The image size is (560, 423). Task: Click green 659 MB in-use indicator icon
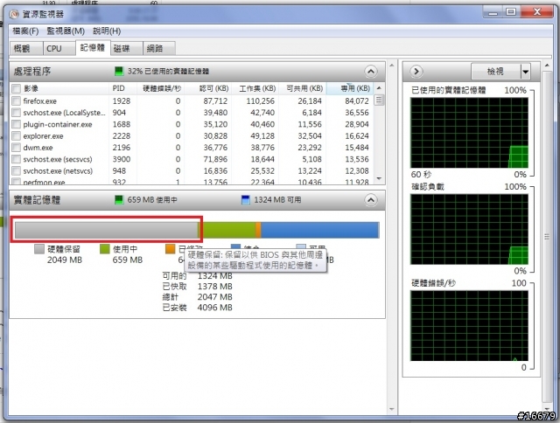[119, 200]
